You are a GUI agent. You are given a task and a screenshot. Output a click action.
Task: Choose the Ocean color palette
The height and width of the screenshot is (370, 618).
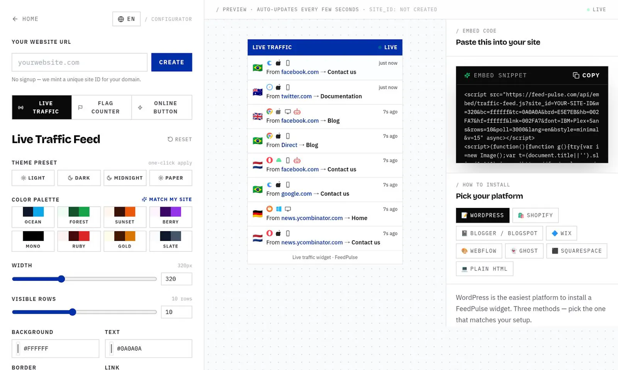[33, 217]
